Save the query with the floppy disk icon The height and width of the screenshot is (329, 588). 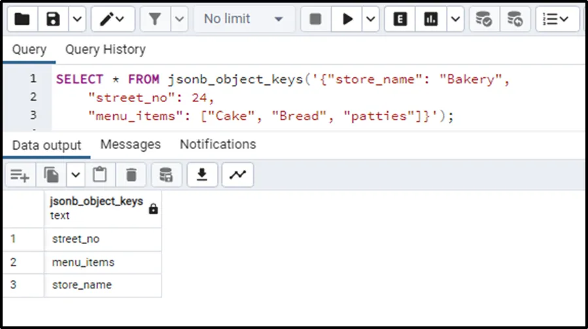(x=53, y=19)
